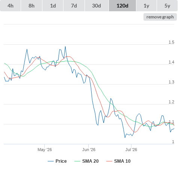Show the 30d price history

click(x=97, y=6)
